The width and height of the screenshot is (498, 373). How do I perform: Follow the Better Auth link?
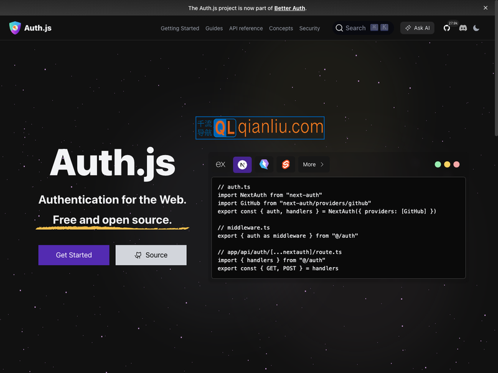[x=289, y=8]
